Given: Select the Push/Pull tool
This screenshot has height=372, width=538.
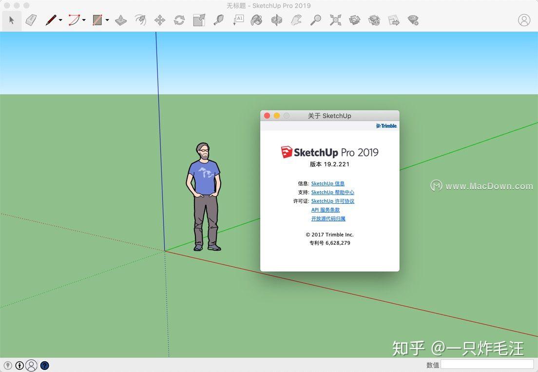Looking at the screenshot, I should [x=121, y=20].
